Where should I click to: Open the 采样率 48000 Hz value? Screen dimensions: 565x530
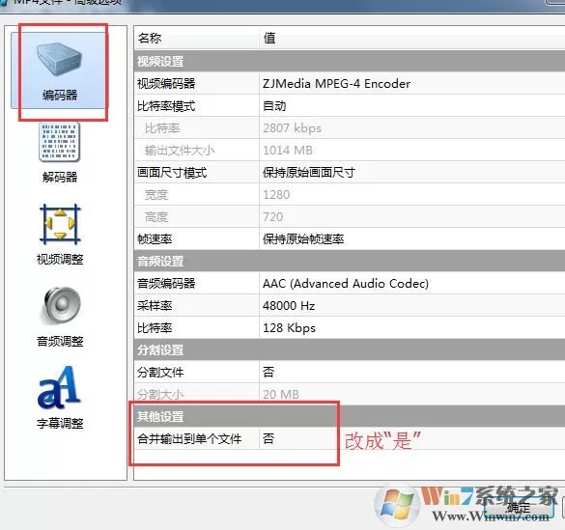[x=411, y=306]
